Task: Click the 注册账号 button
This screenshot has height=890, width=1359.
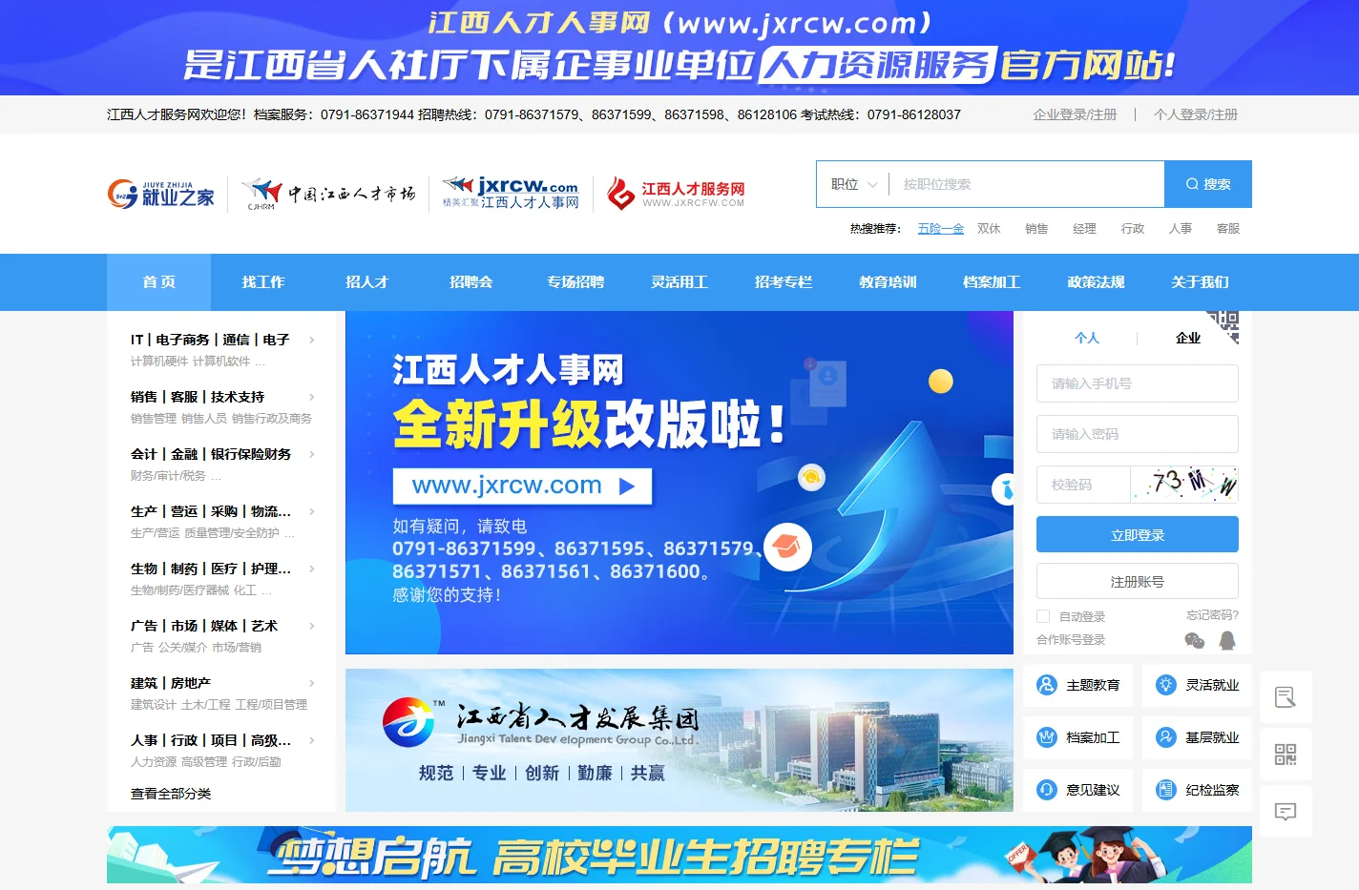Action: click(x=1138, y=581)
